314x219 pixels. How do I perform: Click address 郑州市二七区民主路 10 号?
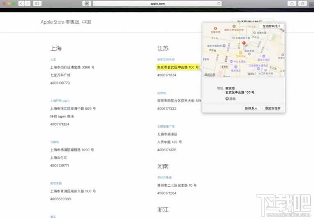pos(177,185)
